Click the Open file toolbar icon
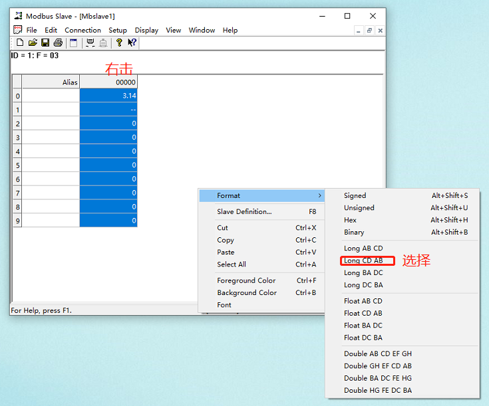The width and height of the screenshot is (489, 406). coord(33,43)
